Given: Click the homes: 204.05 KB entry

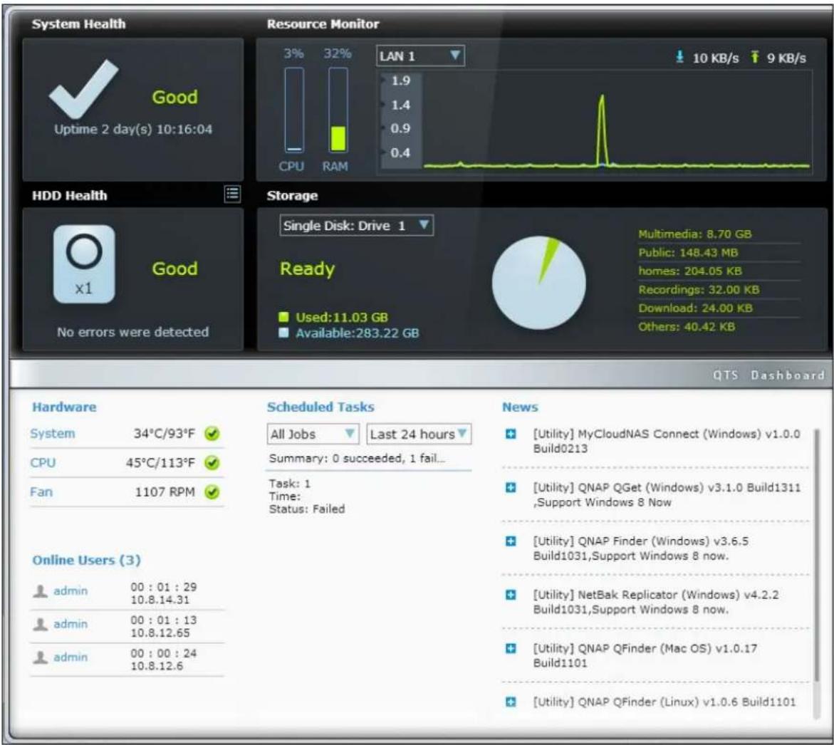Looking at the screenshot, I should pyautogui.click(x=690, y=271).
